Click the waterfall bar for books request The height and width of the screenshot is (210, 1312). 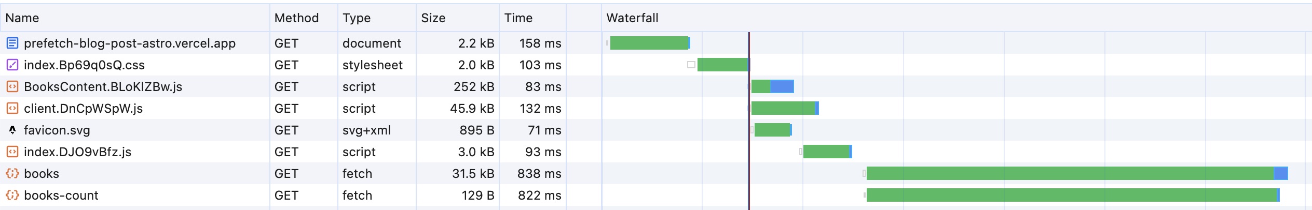click(1069, 173)
